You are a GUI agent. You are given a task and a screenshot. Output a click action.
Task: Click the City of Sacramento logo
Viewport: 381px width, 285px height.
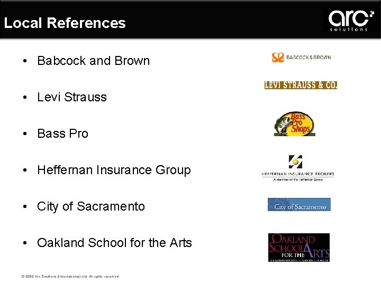(x=299, y=205)
